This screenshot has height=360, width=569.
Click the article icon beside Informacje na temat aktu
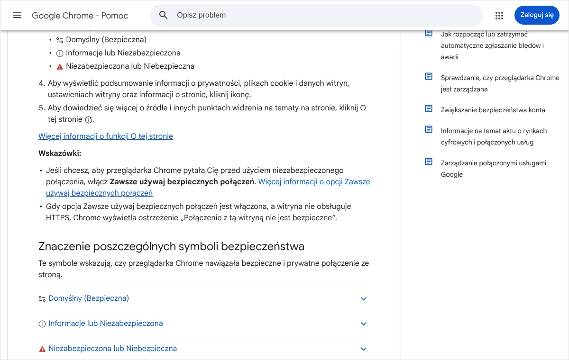click(429, 129)
